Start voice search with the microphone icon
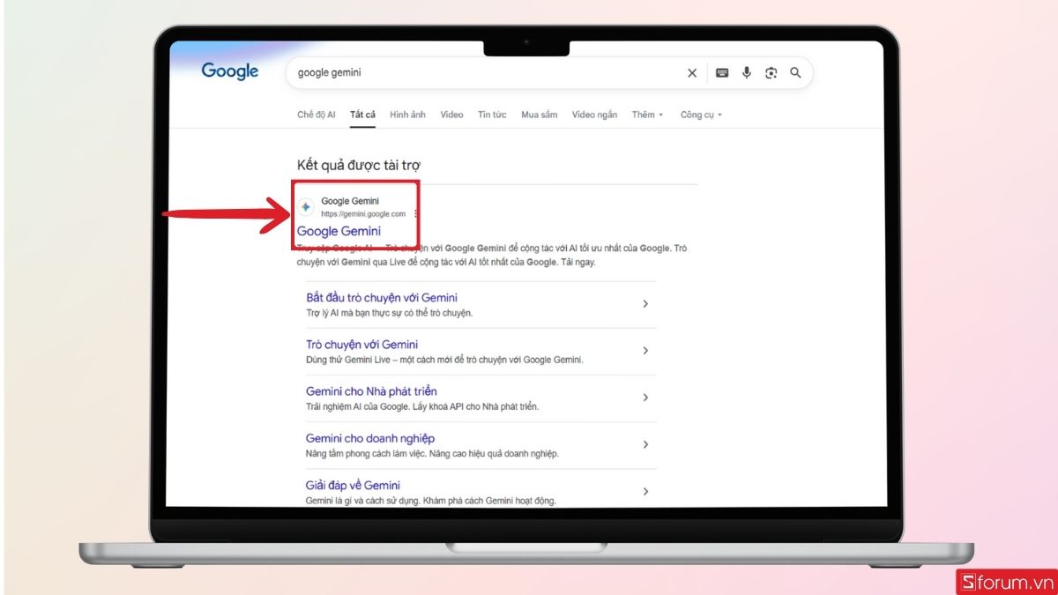 [747, 73]
